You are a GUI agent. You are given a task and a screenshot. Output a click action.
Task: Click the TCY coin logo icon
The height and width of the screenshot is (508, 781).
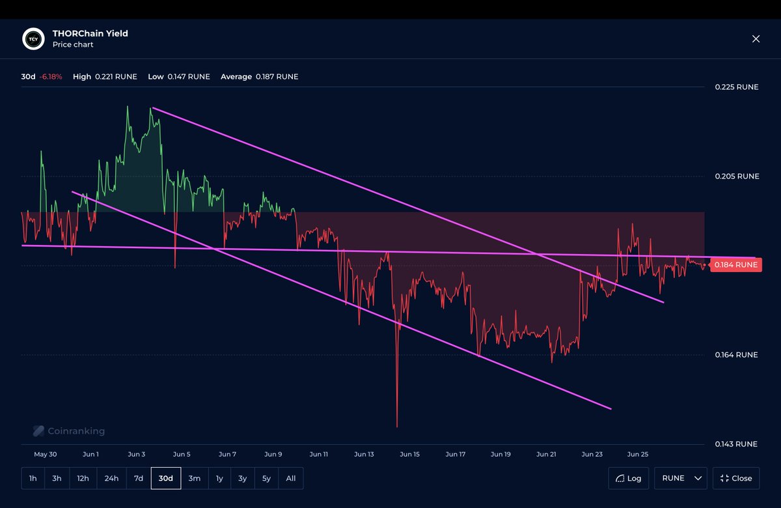tap(33, 39)
